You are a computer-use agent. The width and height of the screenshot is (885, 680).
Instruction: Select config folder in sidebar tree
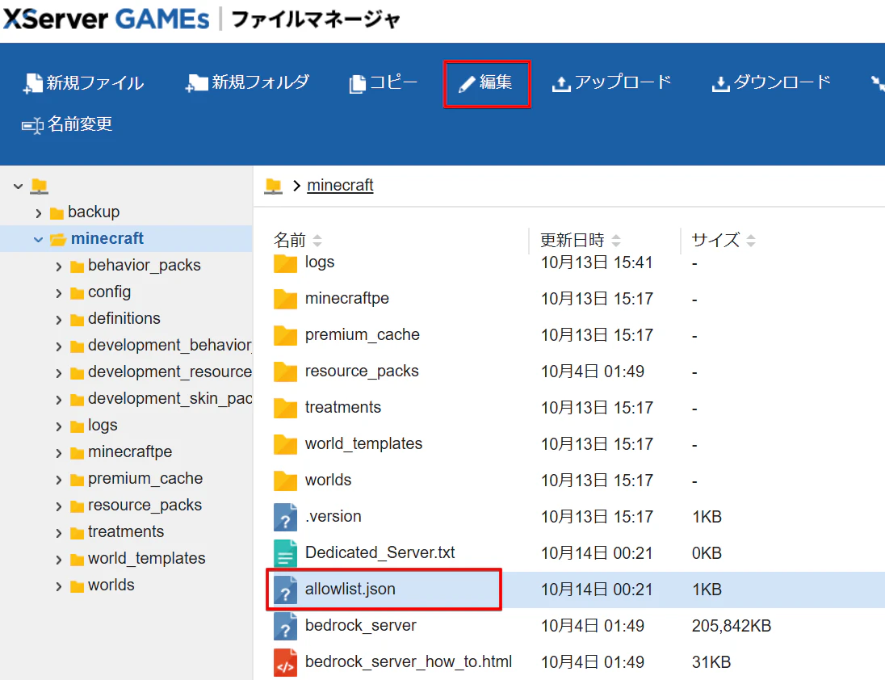point(110,292)
